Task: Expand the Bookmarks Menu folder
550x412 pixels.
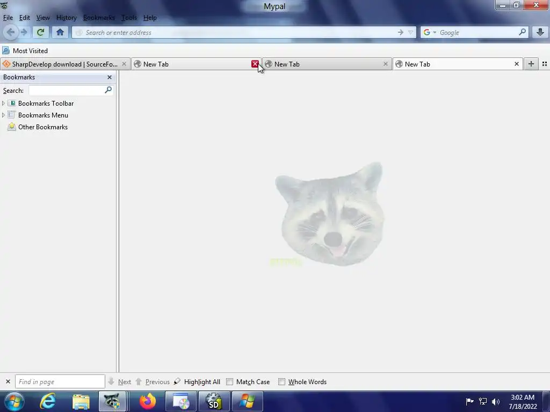Action: click(4, 115)
